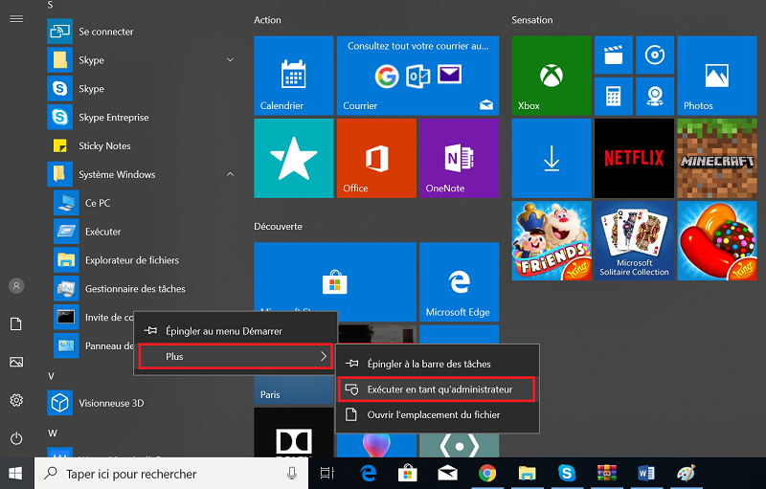Click the microphone in the search box
The height and width of the screenshot is (489, 766).
pos(292,474)
